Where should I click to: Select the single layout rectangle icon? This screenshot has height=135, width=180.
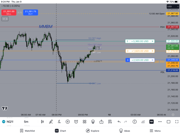[x=168, y=122]
